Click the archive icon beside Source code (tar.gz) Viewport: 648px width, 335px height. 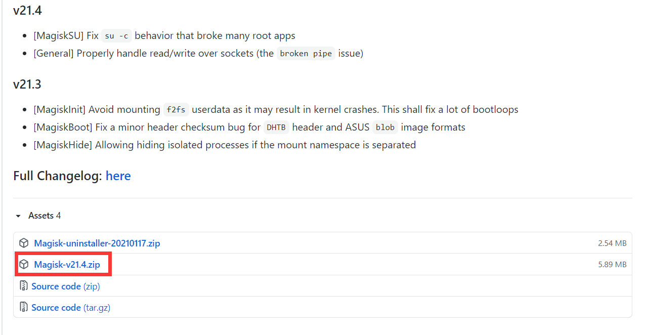click(x=23, y=307)
